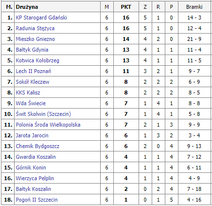This screenshot has width=212, height=206.
Task: Open the Świt Skolwin (Szczecin) link
Action: (x=43, y=114)
